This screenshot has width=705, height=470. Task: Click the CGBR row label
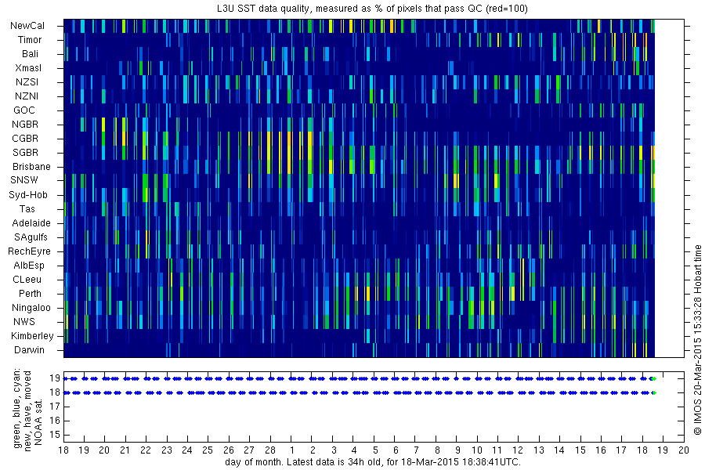(25, 138)
